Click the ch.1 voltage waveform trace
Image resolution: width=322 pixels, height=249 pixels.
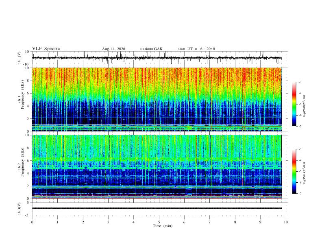(157, 58)
